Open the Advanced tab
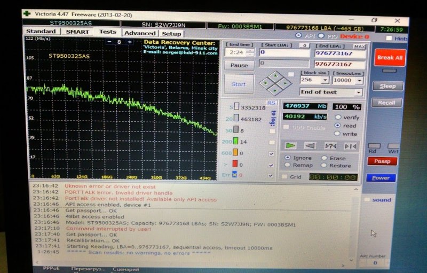This screenshot has height=273, width=427. [140, 33]
